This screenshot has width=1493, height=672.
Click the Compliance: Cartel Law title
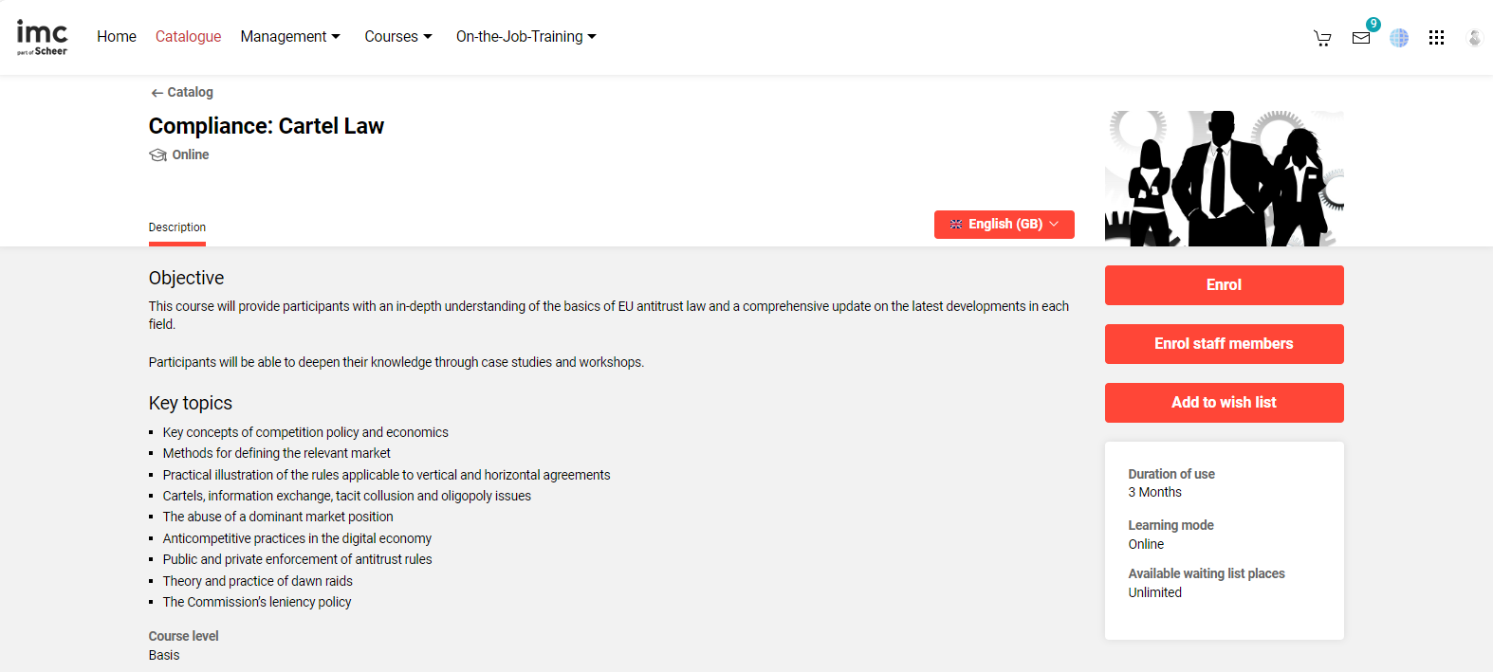[267, 126]
